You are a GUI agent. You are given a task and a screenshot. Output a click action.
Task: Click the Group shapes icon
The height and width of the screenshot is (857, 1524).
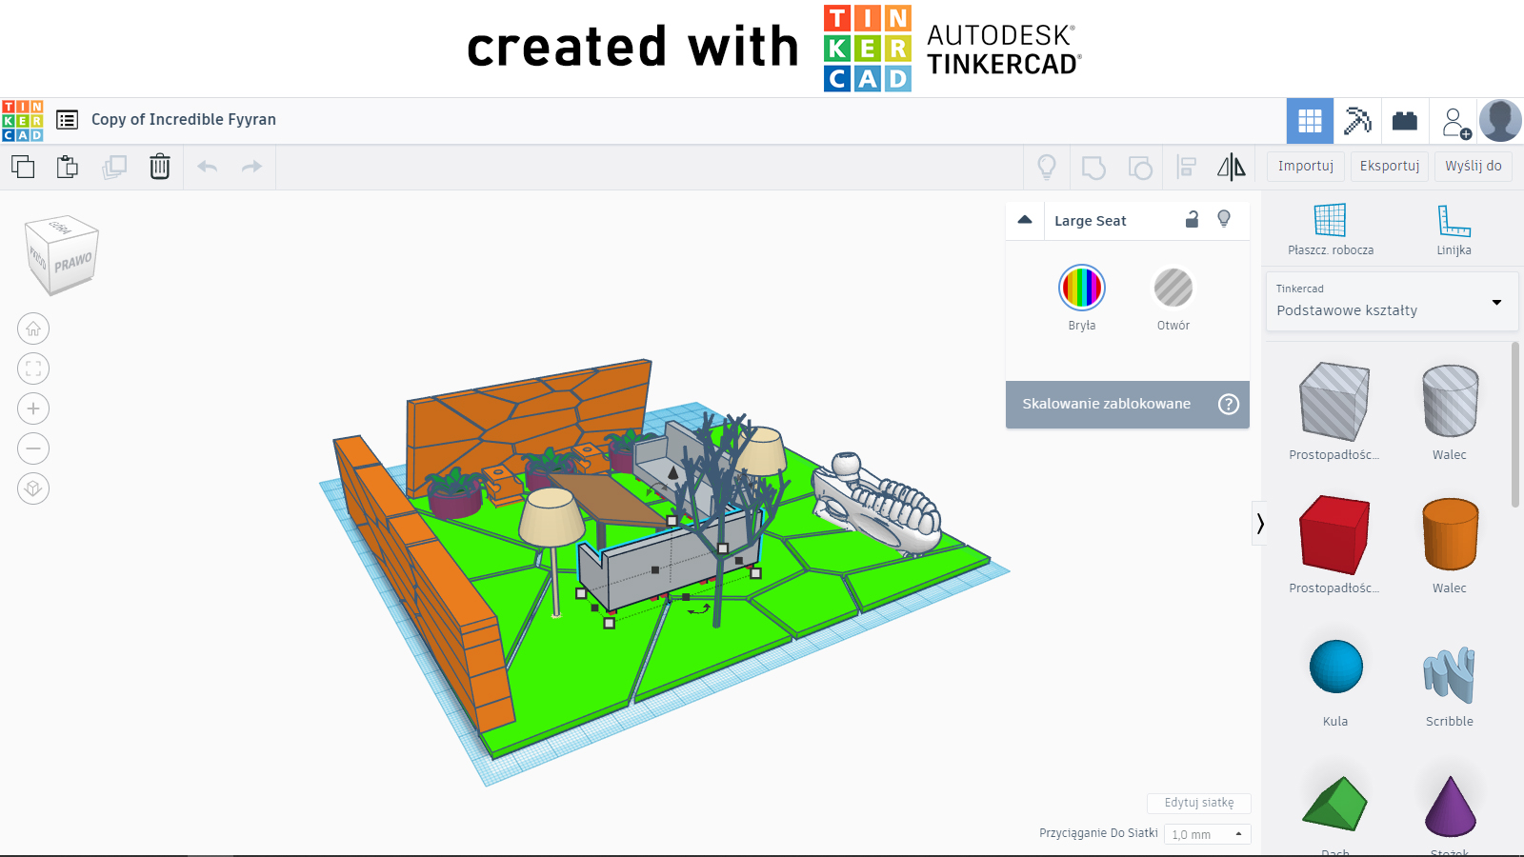click(1093, 168)
